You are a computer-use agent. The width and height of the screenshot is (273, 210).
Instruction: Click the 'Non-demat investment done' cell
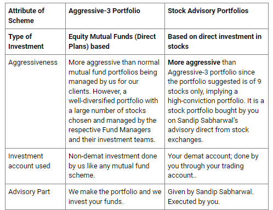(115, 166)
